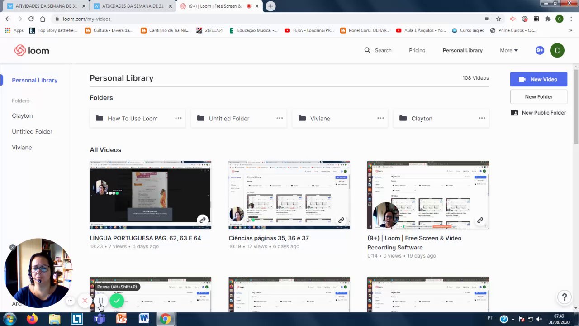Viewport: 579px width, 326px height.
Task: Close the Loom browser tab
Action: coord(257,6)
